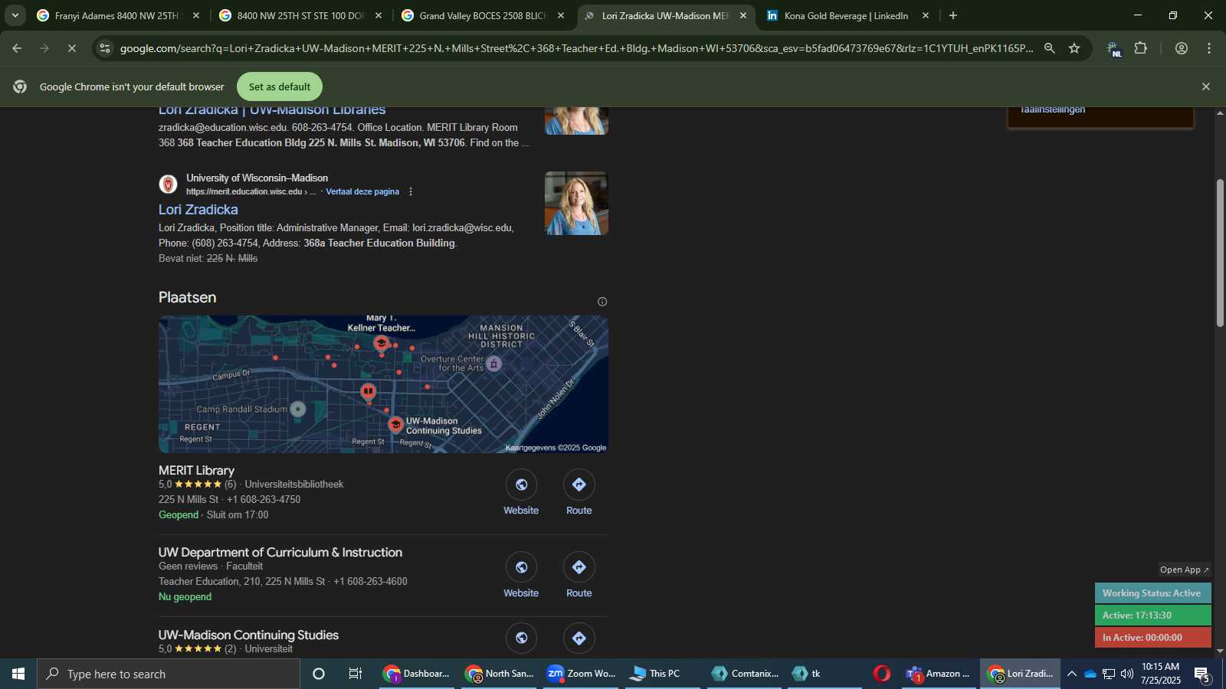Select the Mary T. Kellner Teacher map pin
This screenshot has height=689, width=1226.
tap(381, 343)
